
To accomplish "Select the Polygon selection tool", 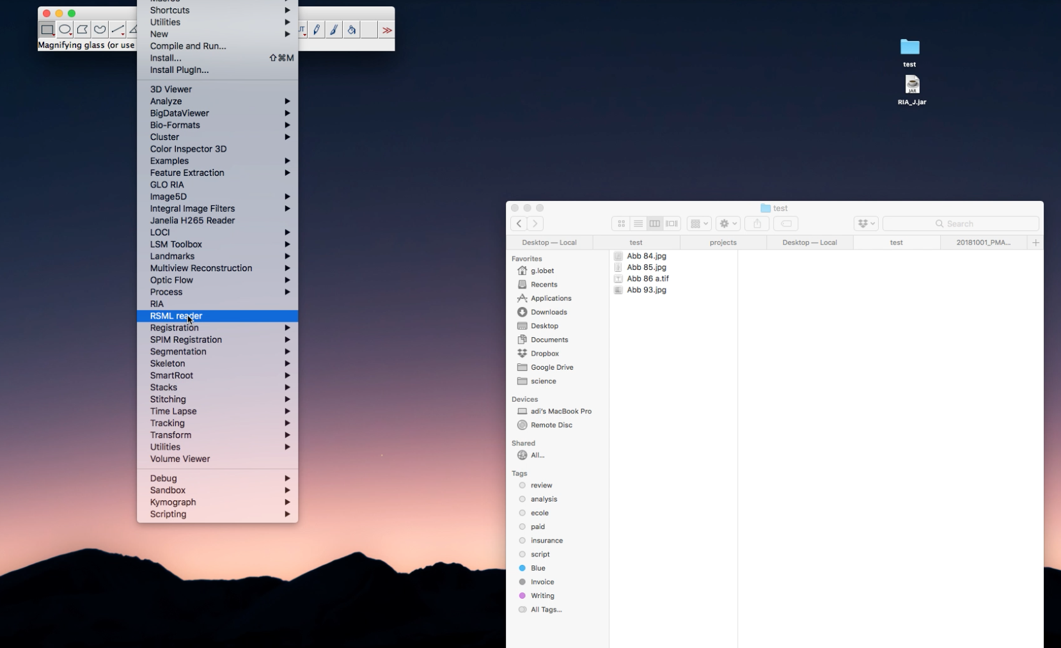I will pos(82,30).
